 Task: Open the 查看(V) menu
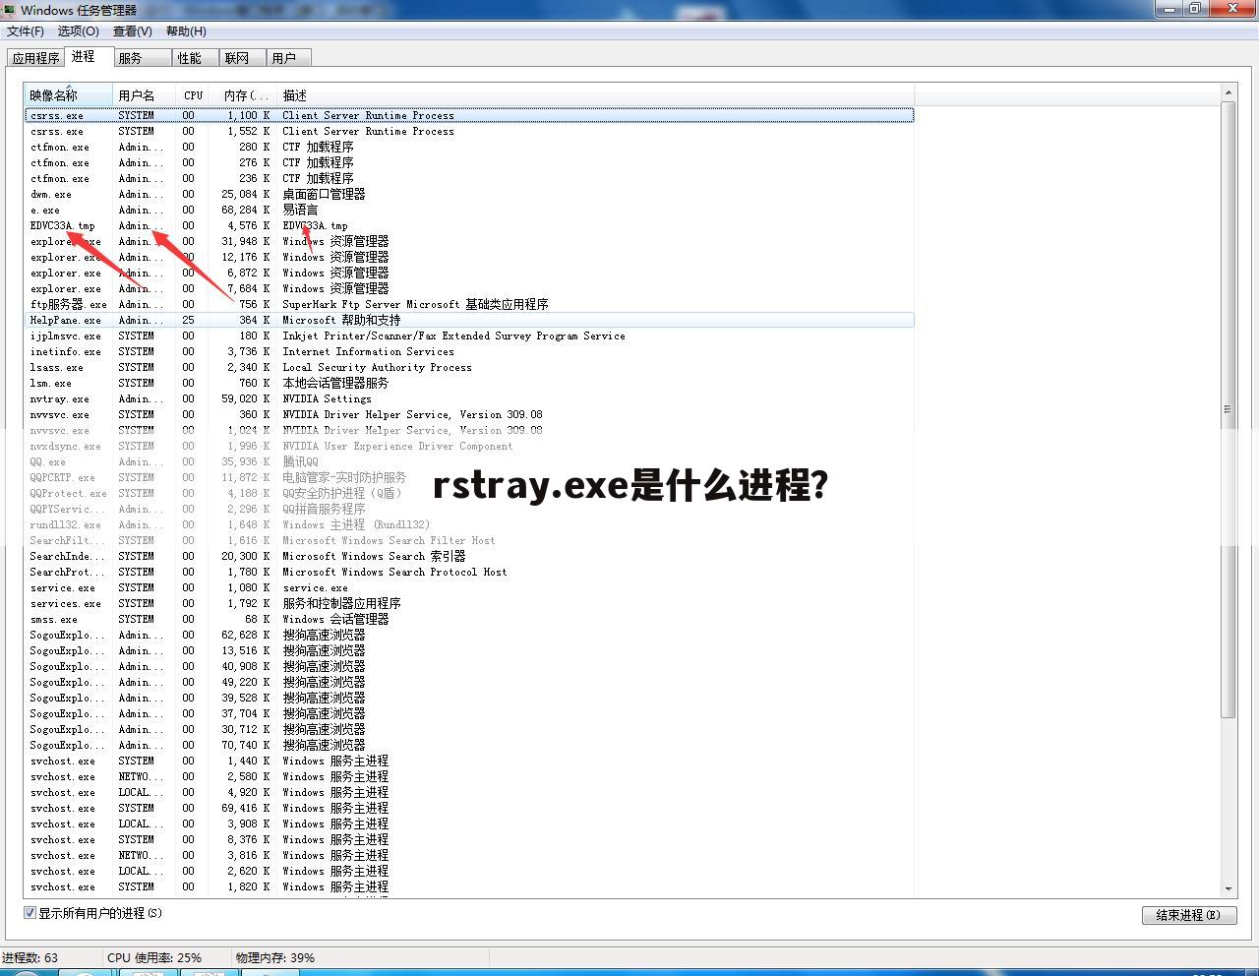[134, 30]
